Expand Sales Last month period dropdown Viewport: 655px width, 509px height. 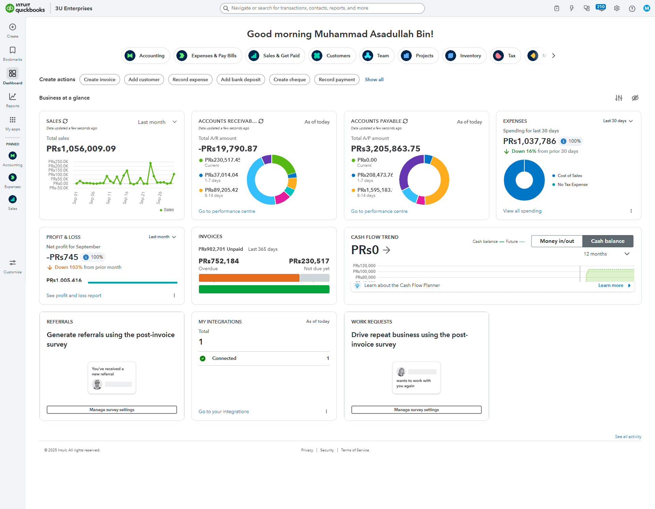click(157, 122)
